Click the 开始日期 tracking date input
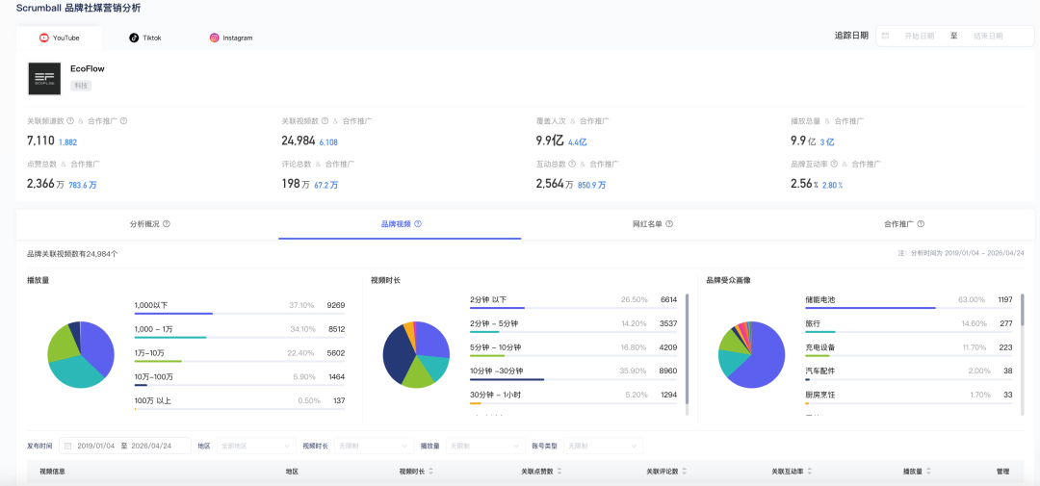Screen dimensions: 1040x486 [920, 36]
